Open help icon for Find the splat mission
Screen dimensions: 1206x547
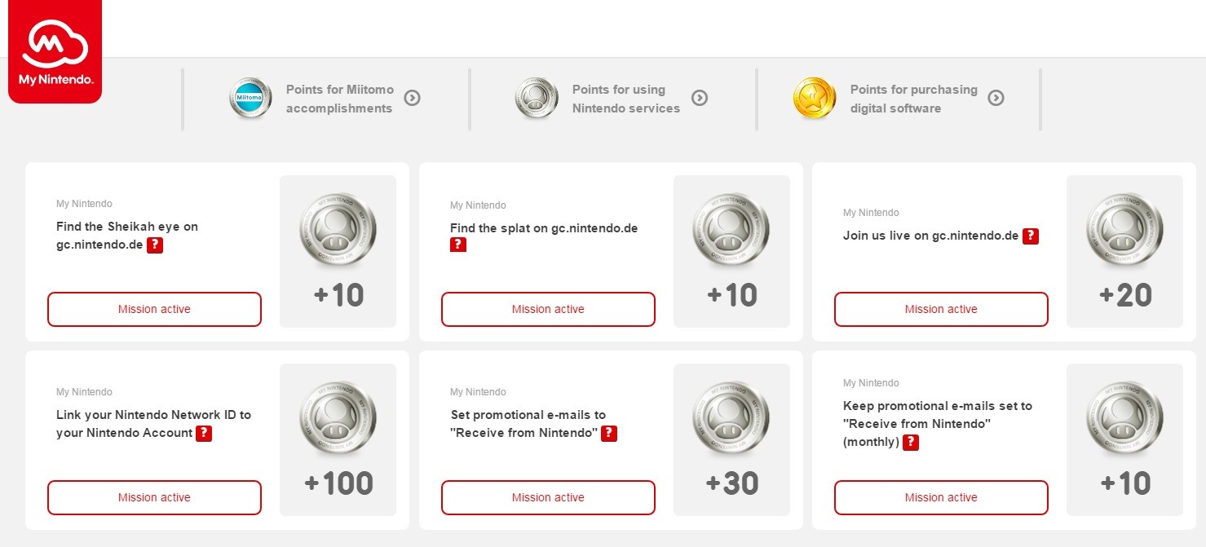[458, 245]
